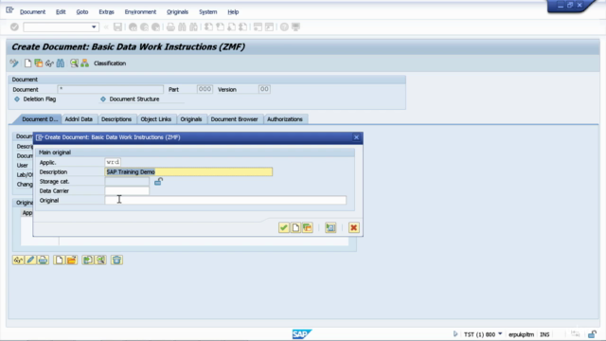This screenshot has width=606, height=341.
Task: Select the Document D... tab
Action: 39,119
